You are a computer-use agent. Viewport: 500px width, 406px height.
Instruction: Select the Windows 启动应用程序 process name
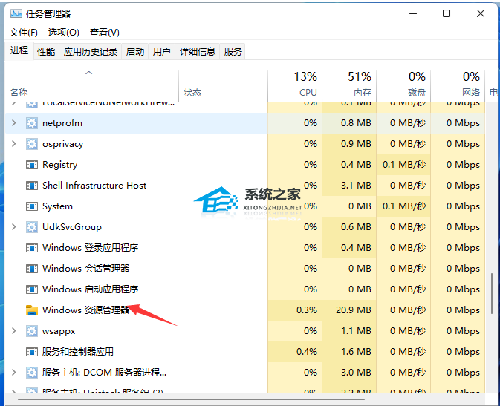[90, 289]
